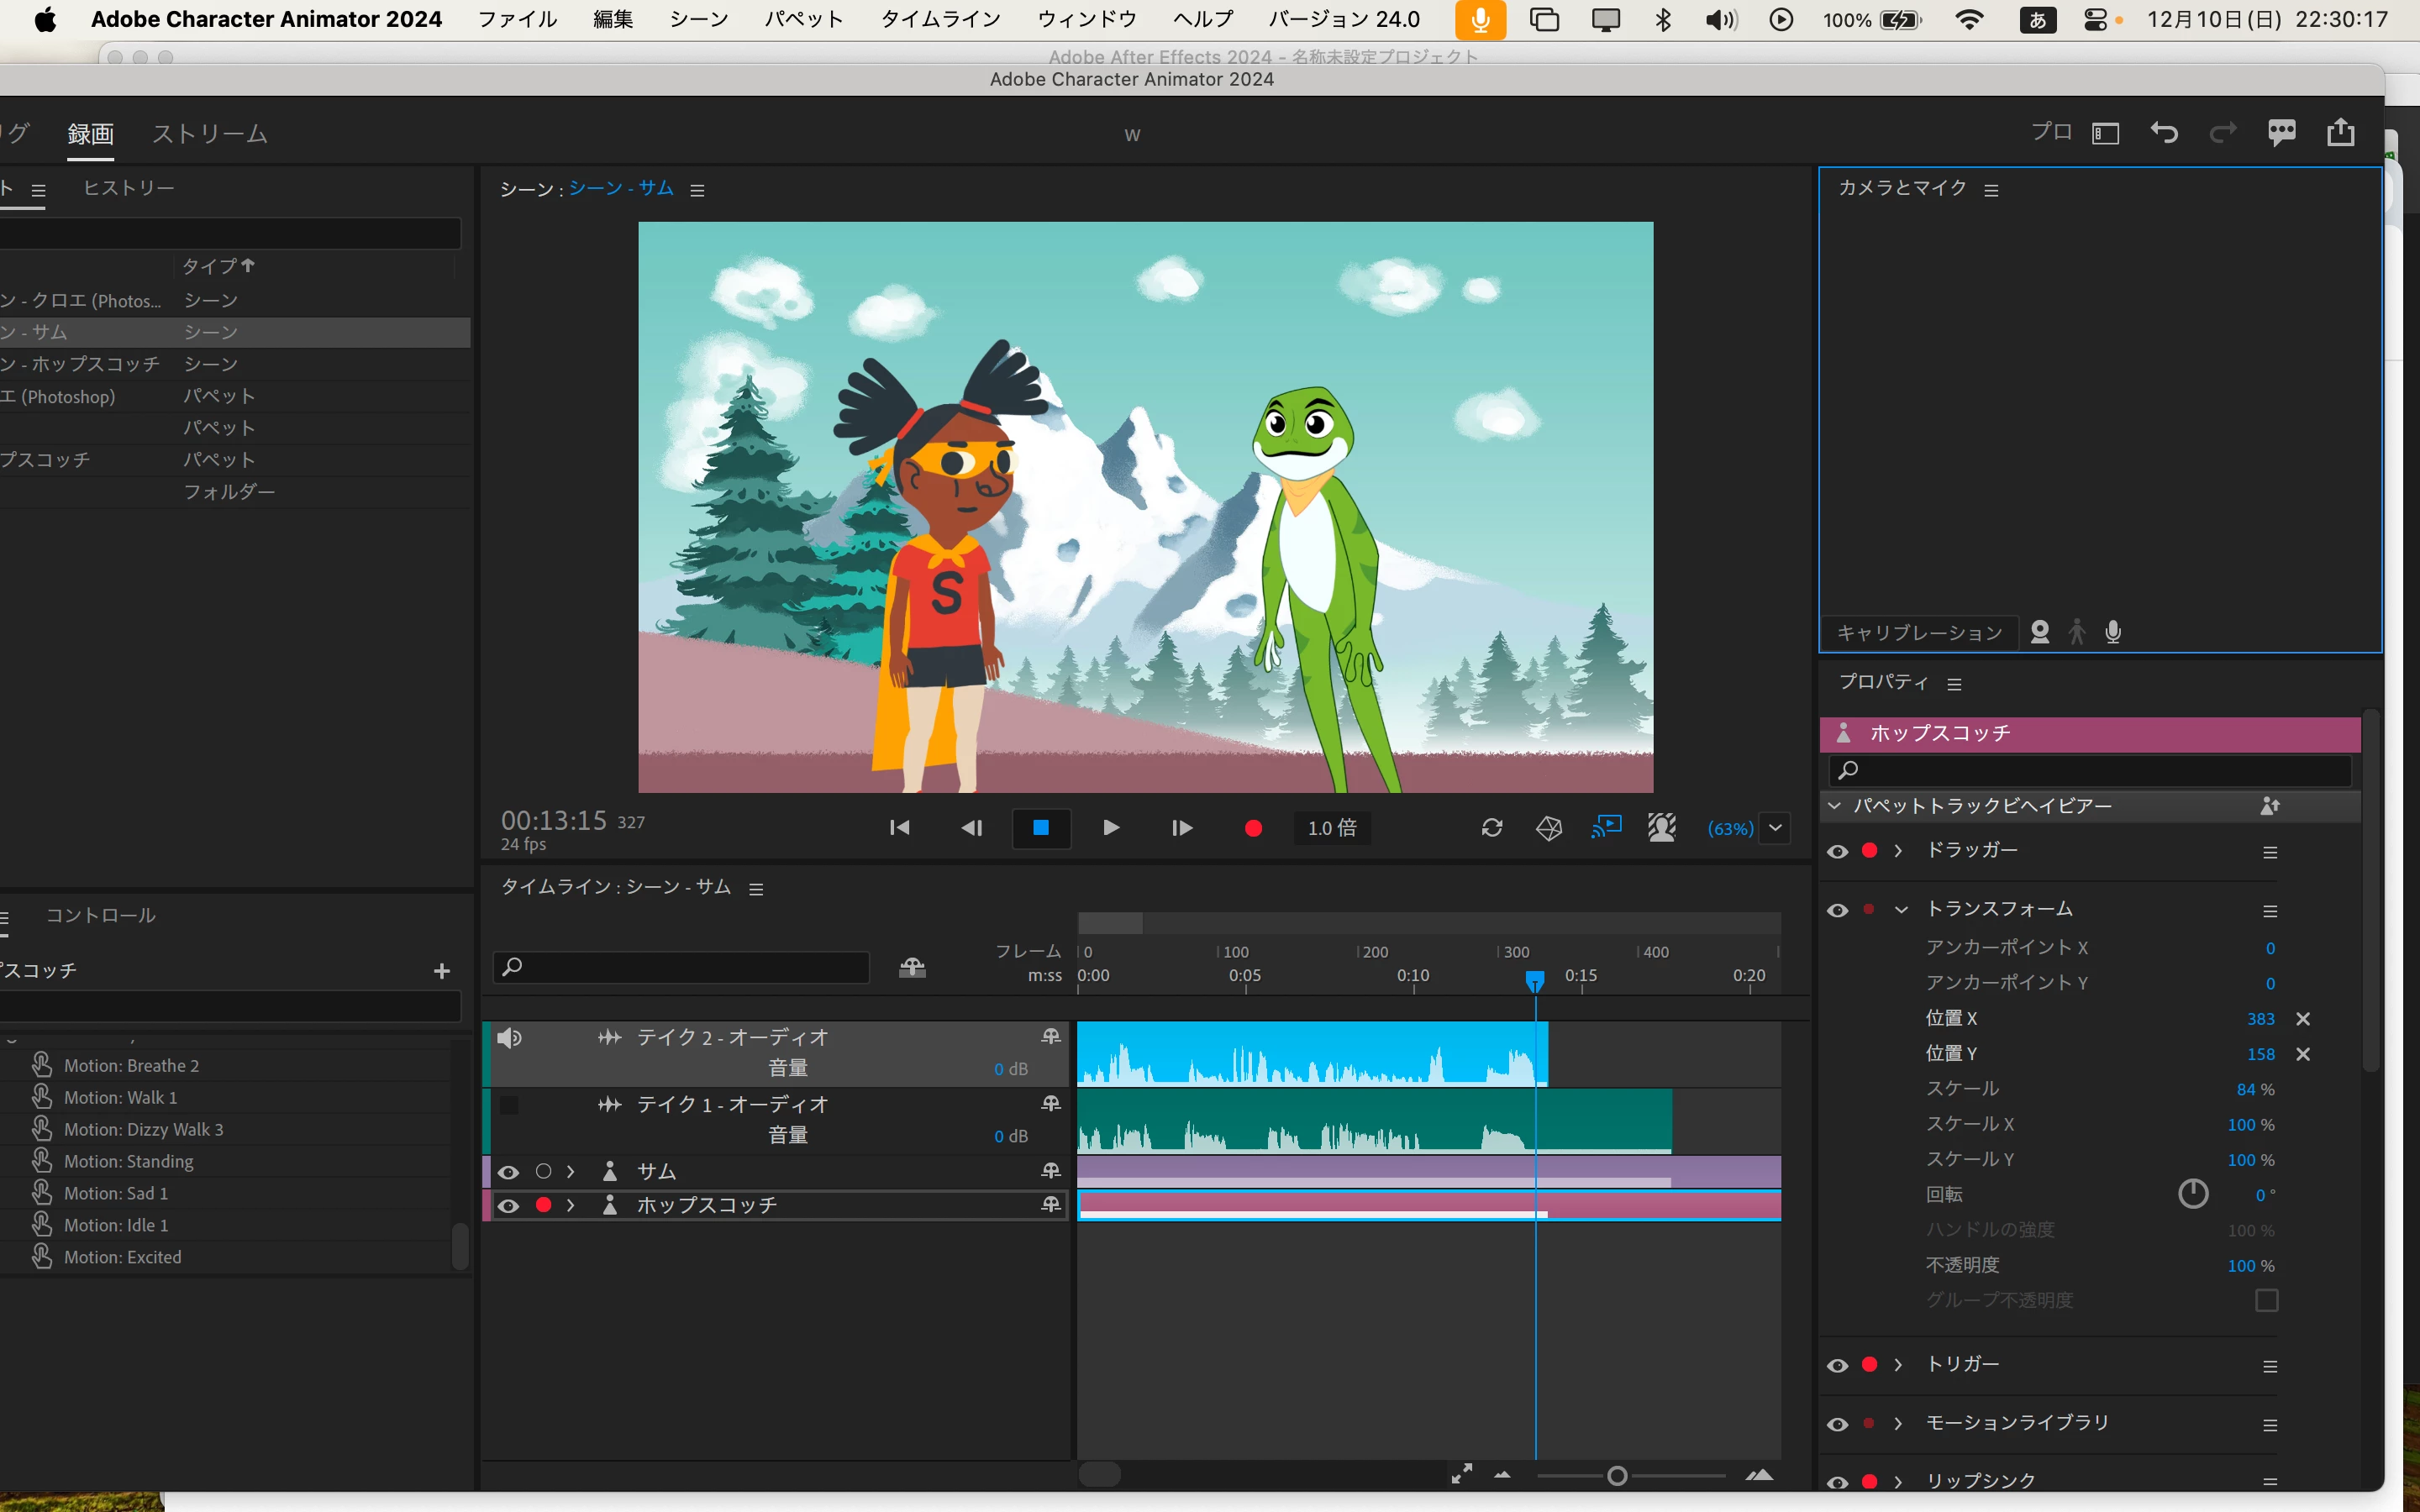
Task: Click the share/export icon at top right
Action: pos(2340,133)
